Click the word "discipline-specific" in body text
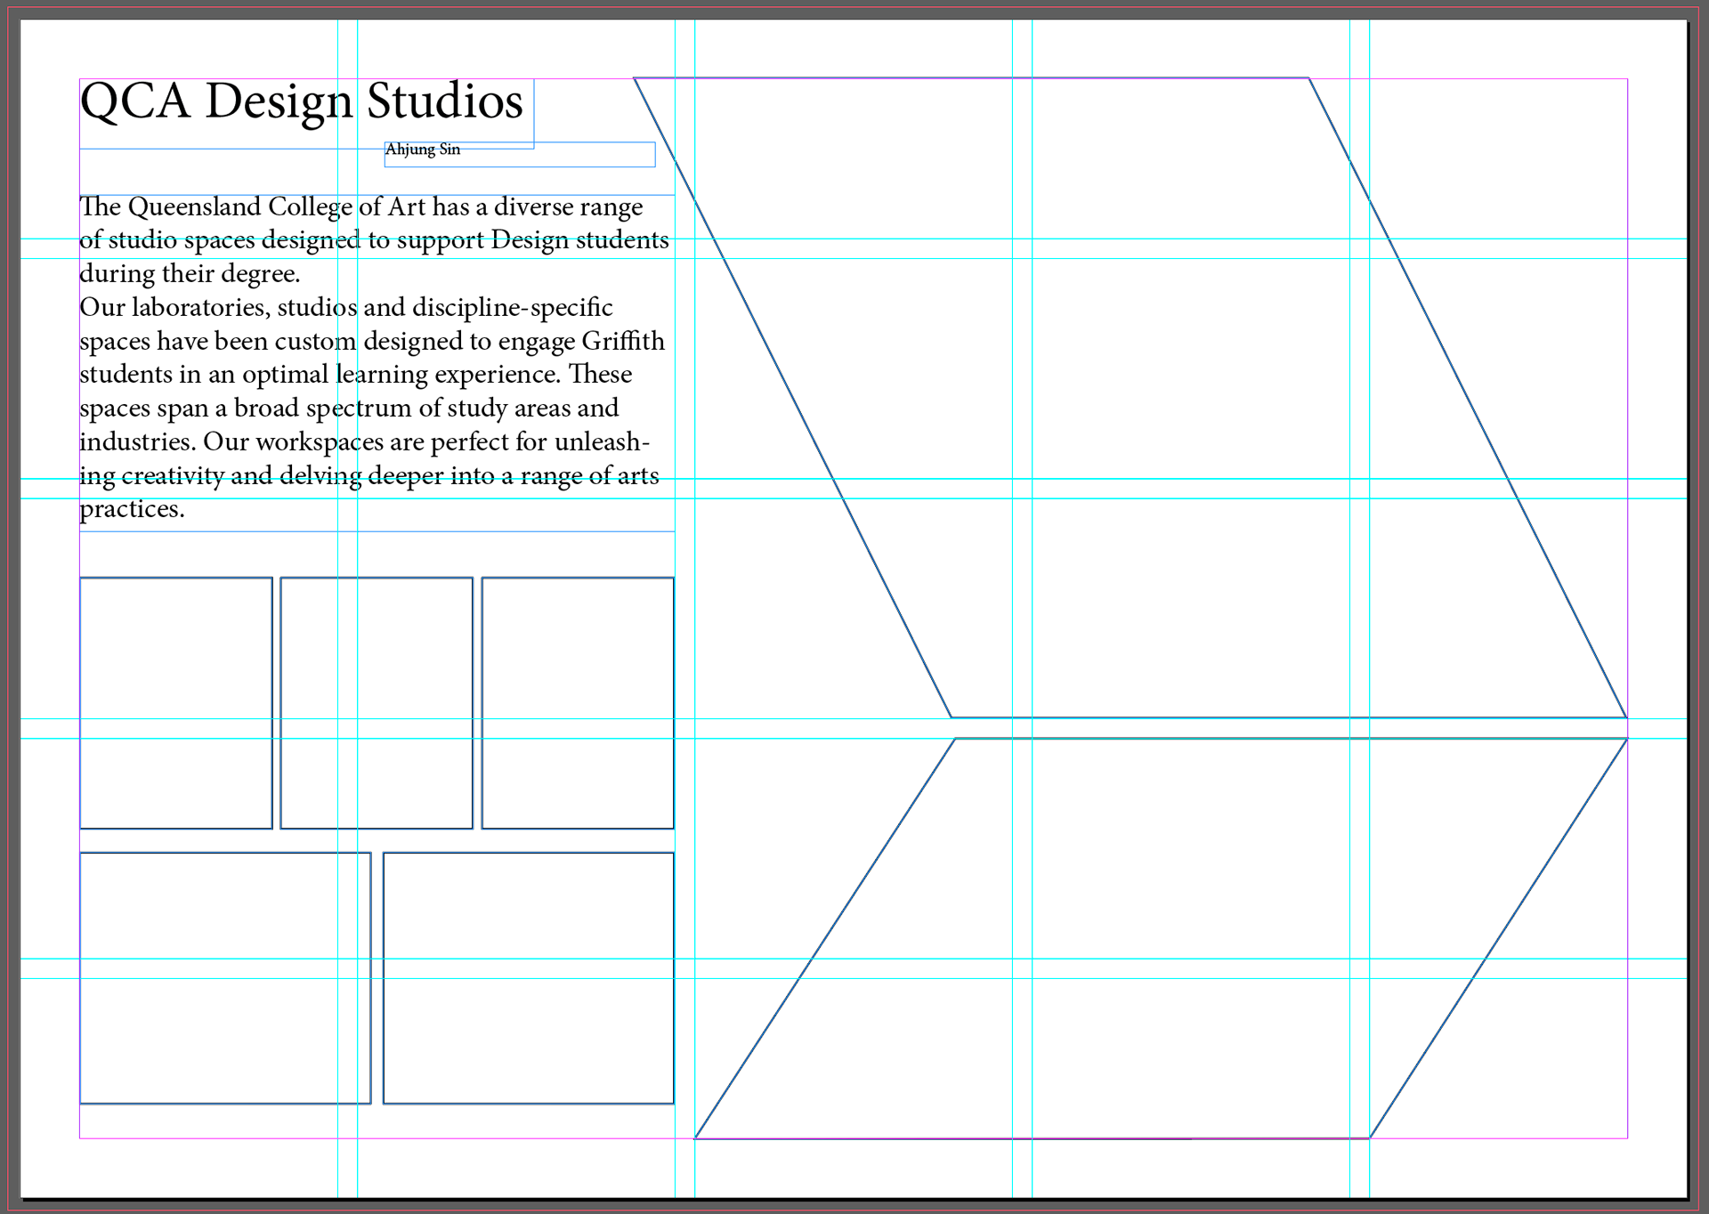1709x1214 pixels. coord(513,308)
